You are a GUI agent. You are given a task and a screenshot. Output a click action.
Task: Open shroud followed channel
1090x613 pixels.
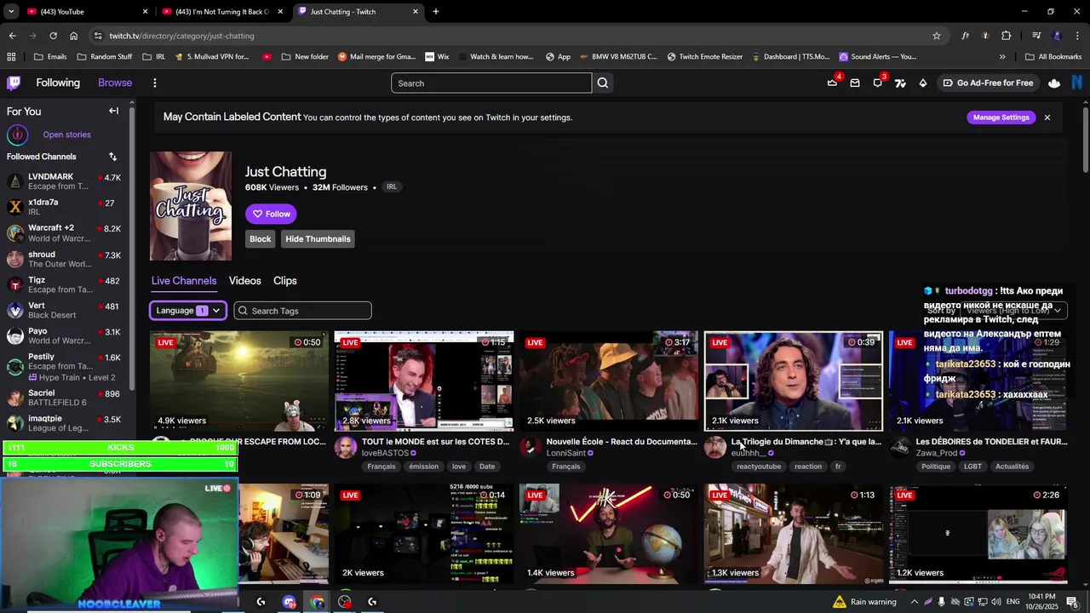pos(66,259)
